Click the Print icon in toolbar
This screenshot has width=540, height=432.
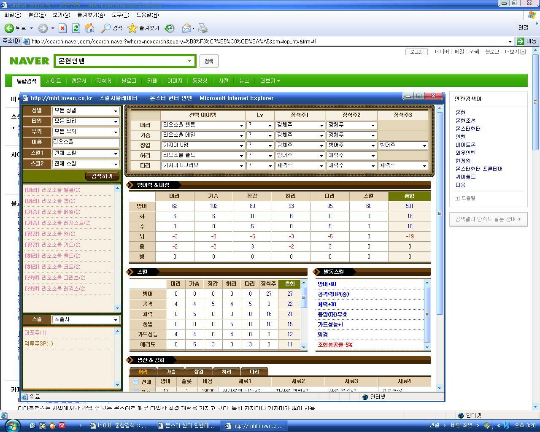click(x=203, y=28)
